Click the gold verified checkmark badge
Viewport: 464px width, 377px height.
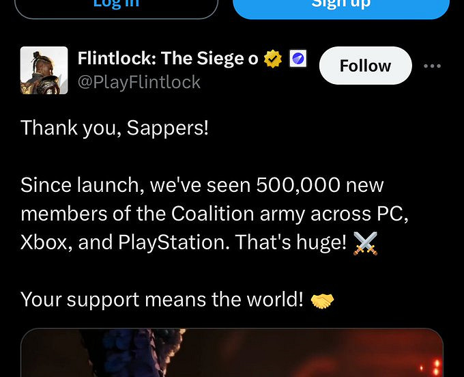click(272, 59)
